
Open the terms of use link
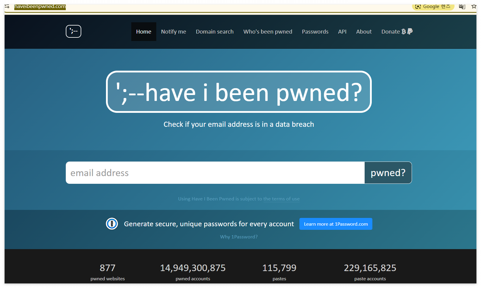click(282, 199)
